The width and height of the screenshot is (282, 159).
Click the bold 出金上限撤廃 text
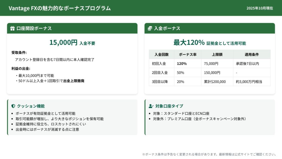point(74,81)
